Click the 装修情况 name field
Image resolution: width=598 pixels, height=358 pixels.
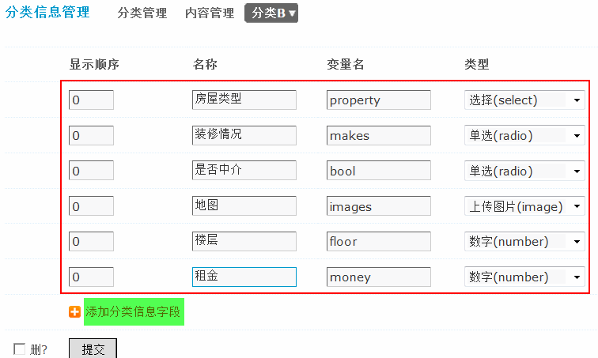[244, 136]
